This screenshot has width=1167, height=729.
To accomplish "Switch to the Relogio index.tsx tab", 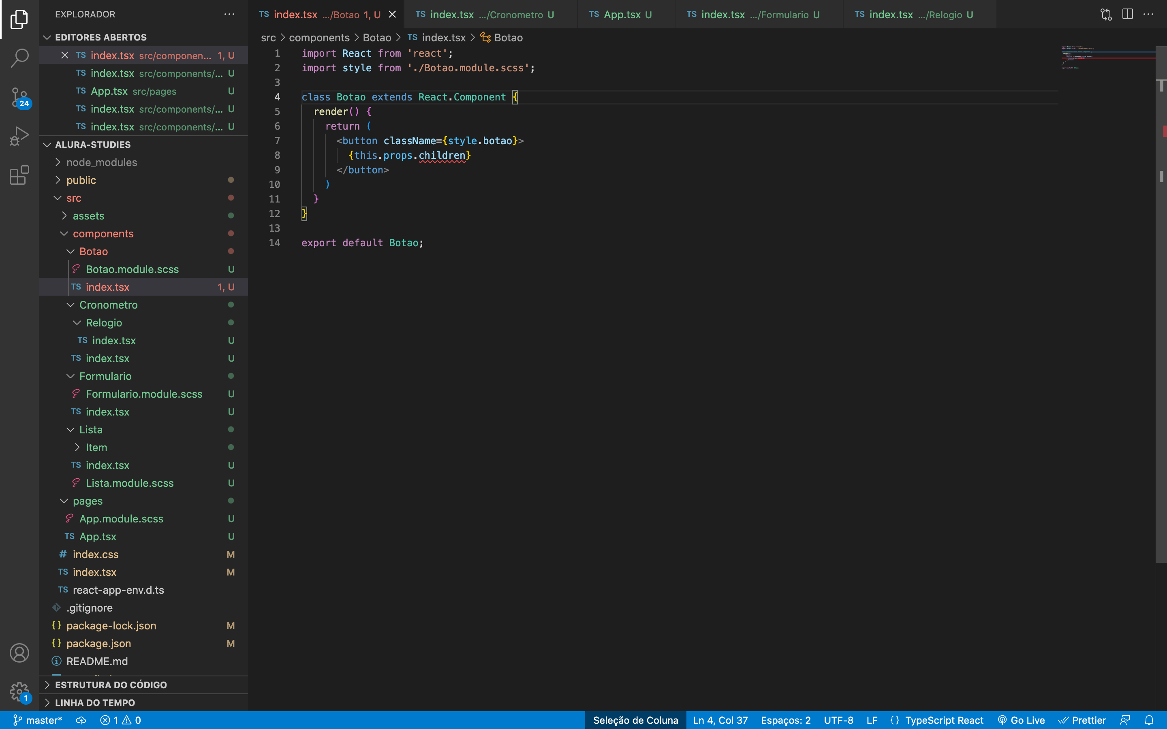I will click(x=919, y=15).
